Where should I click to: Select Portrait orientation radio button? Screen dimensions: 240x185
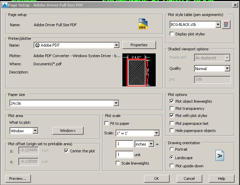click(x=172, y=149)
